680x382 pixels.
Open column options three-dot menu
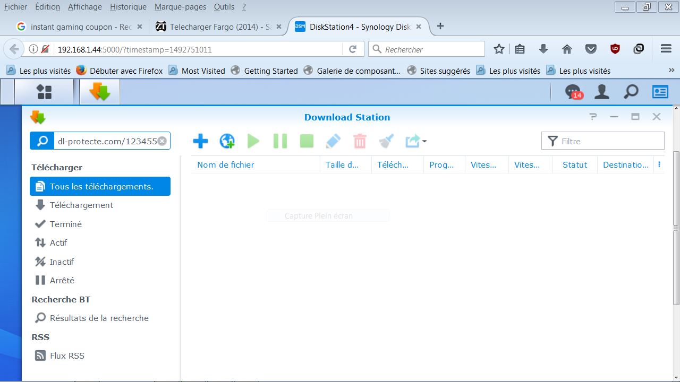(x=659, y=165)
